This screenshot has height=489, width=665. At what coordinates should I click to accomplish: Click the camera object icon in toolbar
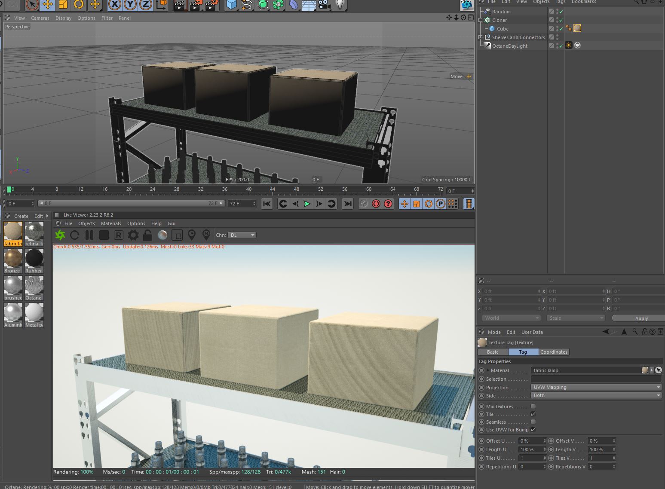[325, 5]
